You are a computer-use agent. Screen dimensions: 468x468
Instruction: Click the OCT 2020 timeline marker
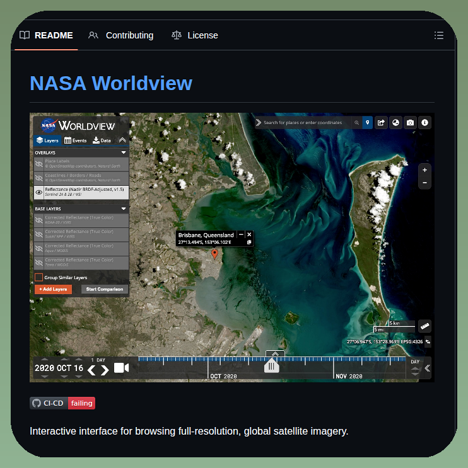[x=223, y=376]
